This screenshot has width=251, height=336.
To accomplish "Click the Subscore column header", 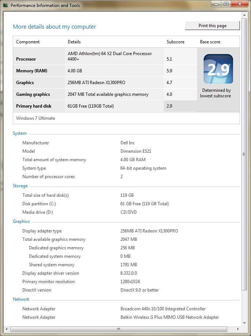I will click(x=175, y=42).
